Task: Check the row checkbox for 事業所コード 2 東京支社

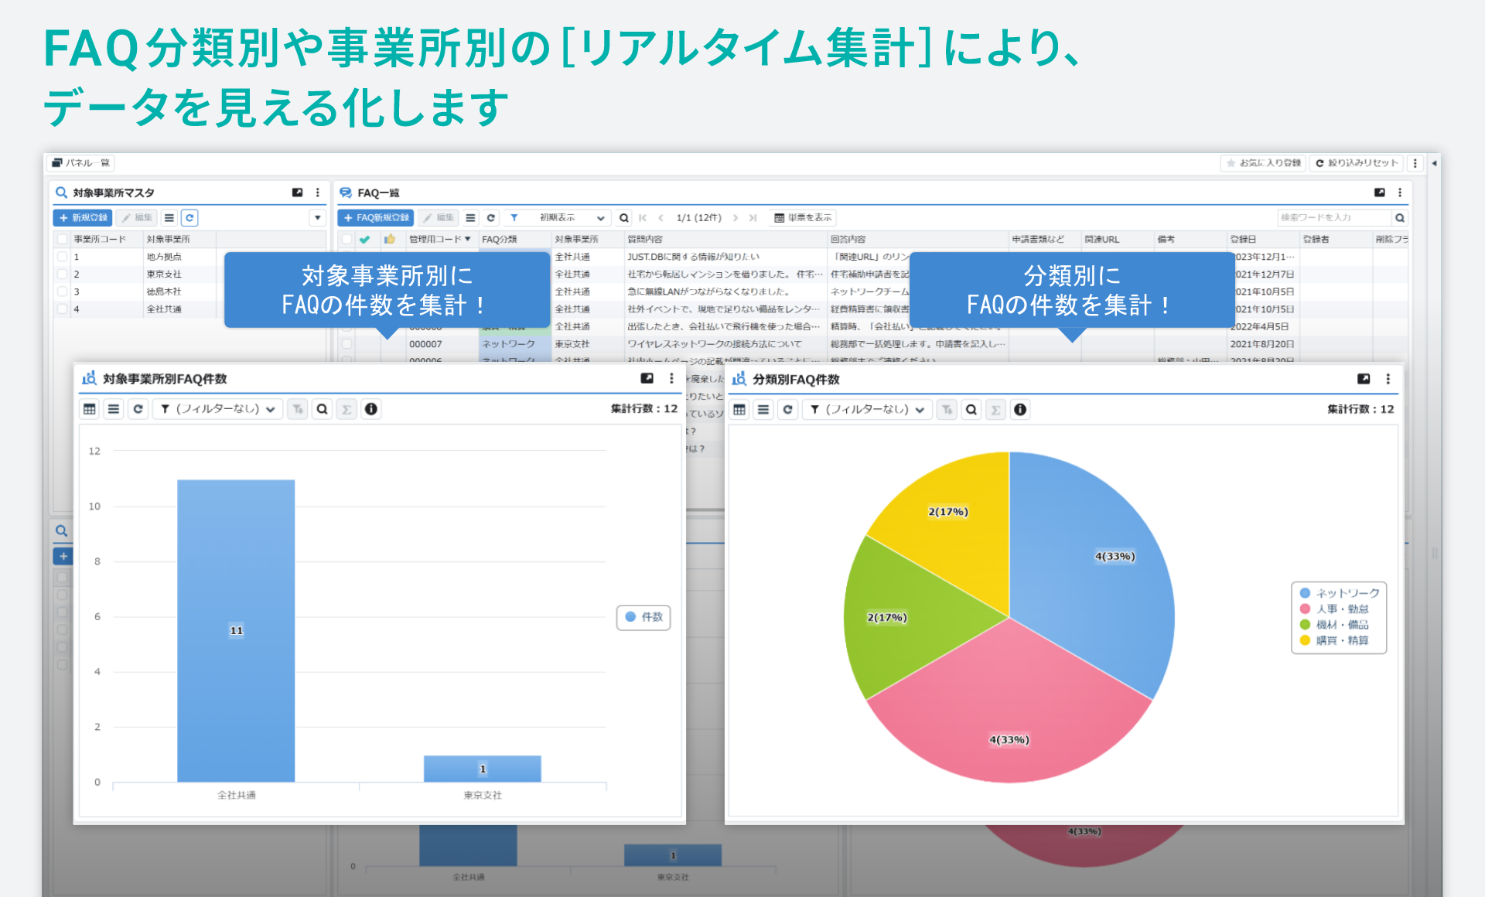Action: pyautogui.click(x=62, y=274)
